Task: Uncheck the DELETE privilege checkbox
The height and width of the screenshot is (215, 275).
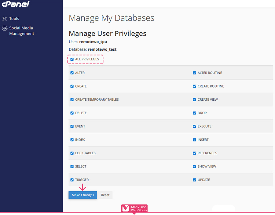Action: [72, 113]
